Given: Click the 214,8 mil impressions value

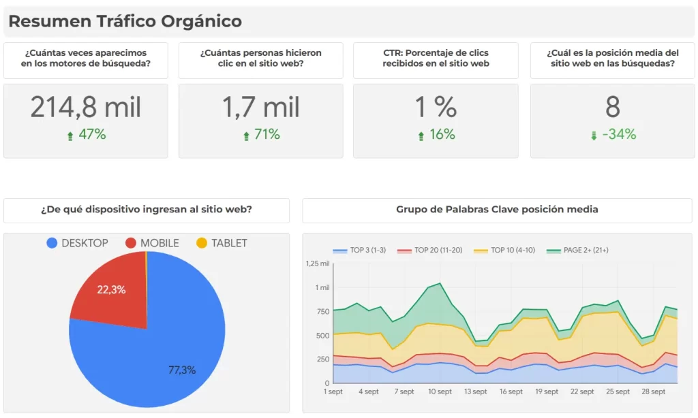Looking at the screenshot, I should click(x=86, y=108).
